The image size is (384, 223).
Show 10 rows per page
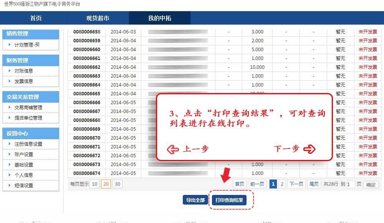(x=94, y=184)
